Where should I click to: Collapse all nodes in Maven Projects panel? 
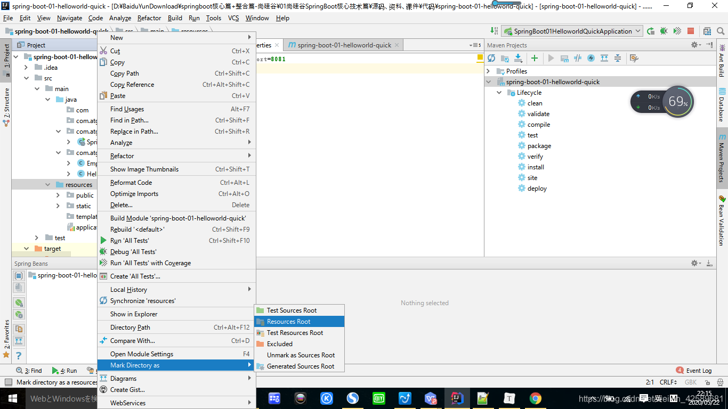(618, 58)
